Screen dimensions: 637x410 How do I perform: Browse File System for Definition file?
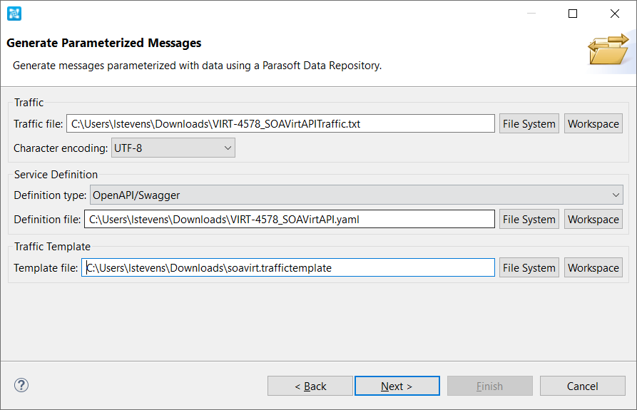(x=529, y=219)
